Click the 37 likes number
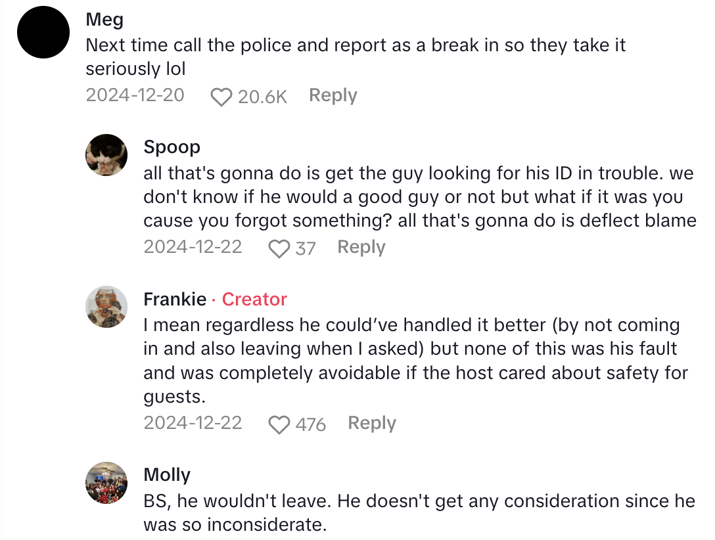Screen dimensions: 715x540 click(305, 248)
